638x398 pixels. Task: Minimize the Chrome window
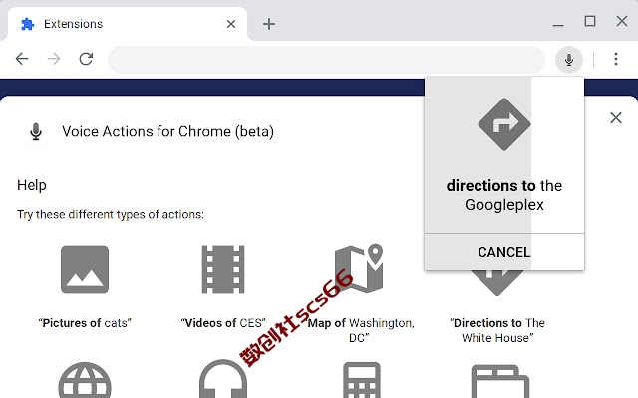pos(558,24)
